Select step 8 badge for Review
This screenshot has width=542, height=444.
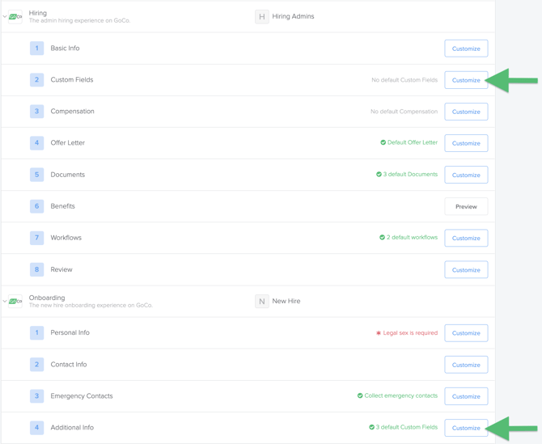pyautogui.click(x=36, y=269)
